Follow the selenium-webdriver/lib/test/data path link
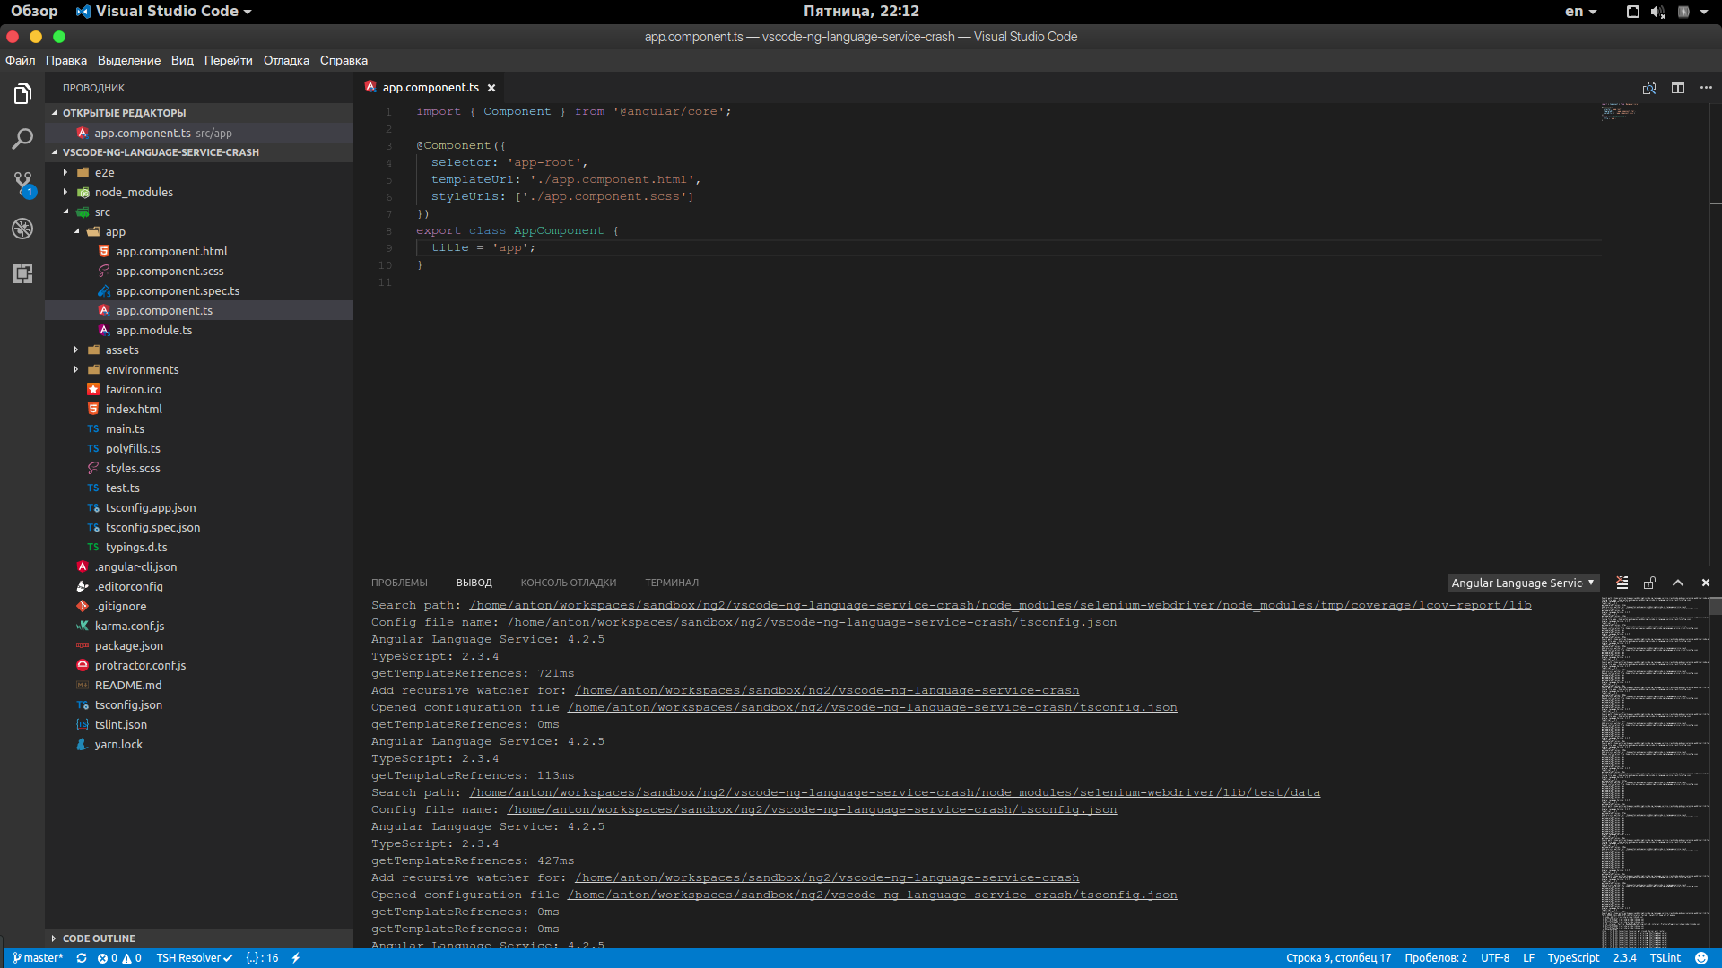Image resolution: width=1722 pixels, height=968 pixels. coord(894,792)
